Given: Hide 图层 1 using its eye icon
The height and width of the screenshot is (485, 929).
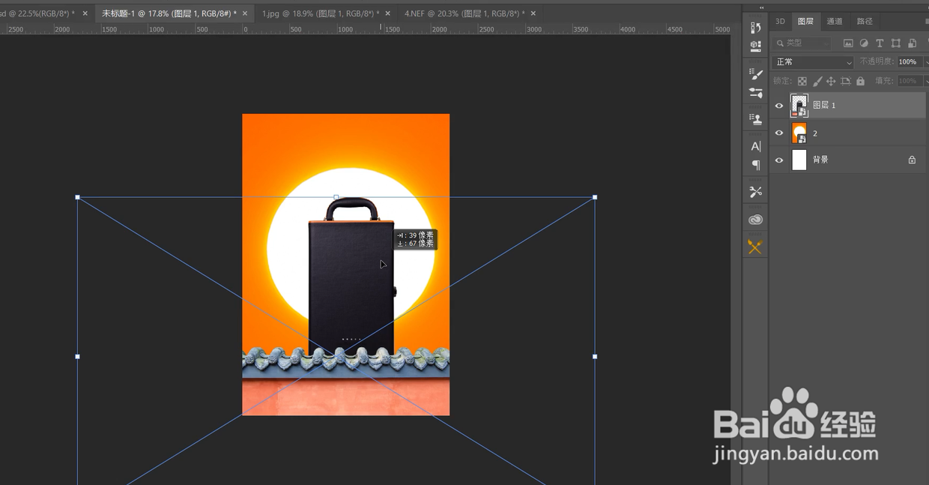Looking at the screenshot, I should 779,106.
